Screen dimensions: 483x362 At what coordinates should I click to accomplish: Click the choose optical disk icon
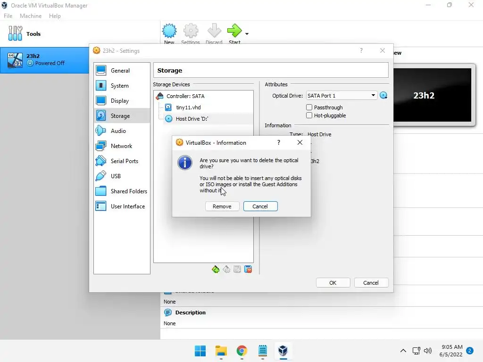[383, 96]
